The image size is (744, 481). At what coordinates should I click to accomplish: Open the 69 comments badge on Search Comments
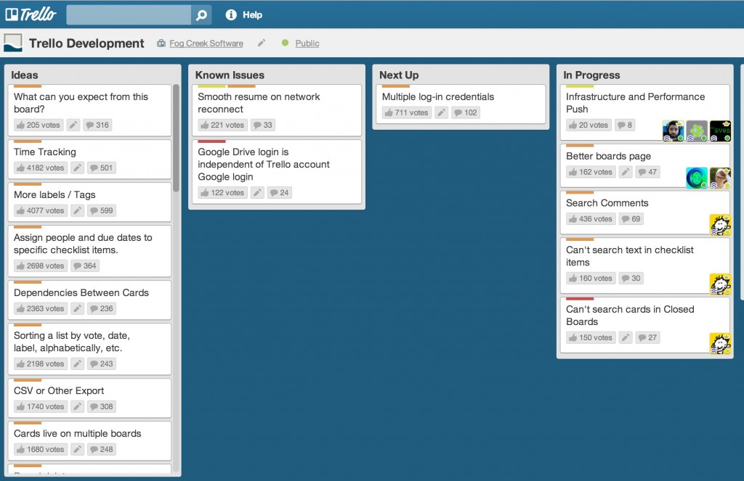(x=631, y=219)
